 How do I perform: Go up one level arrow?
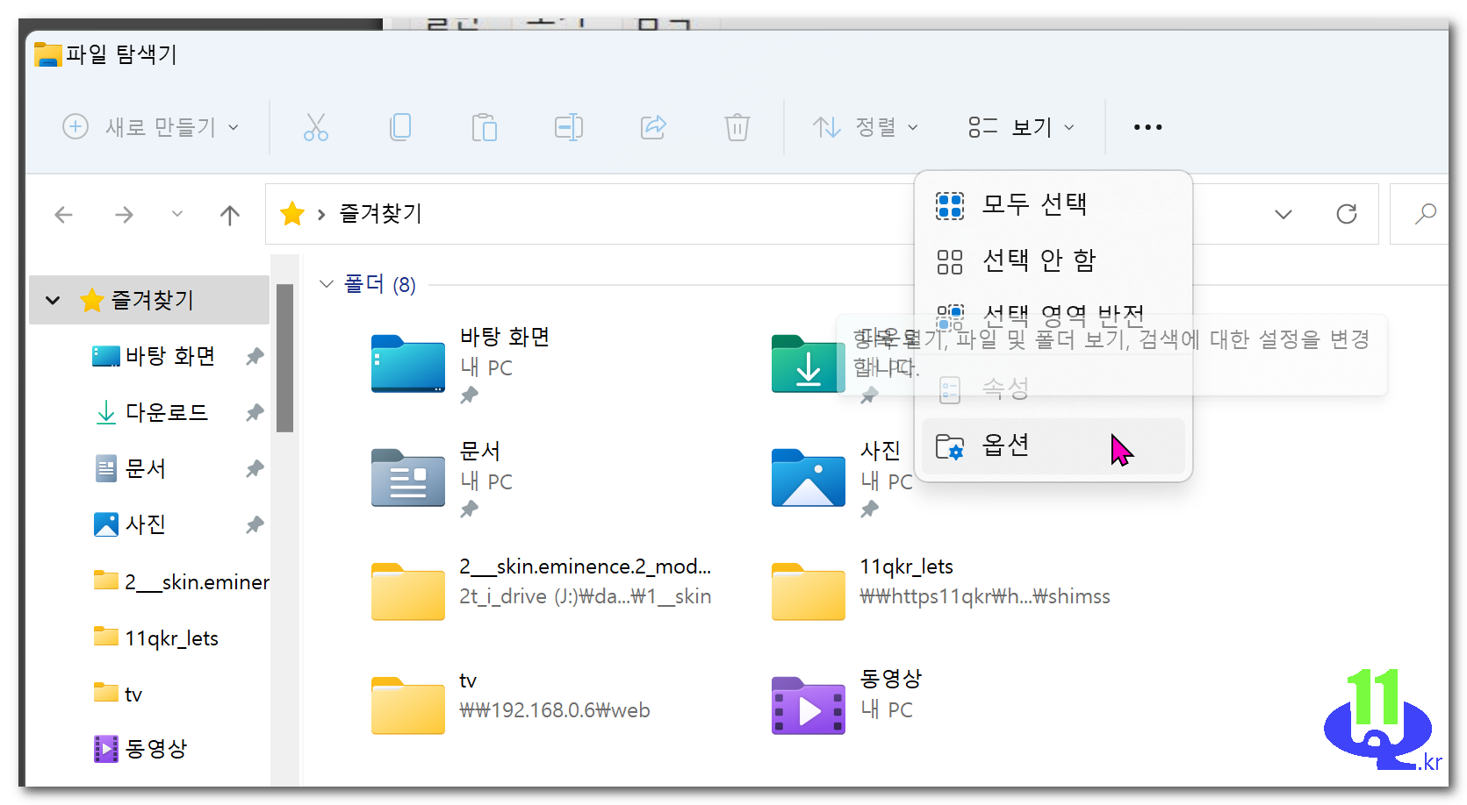point(230,214)
